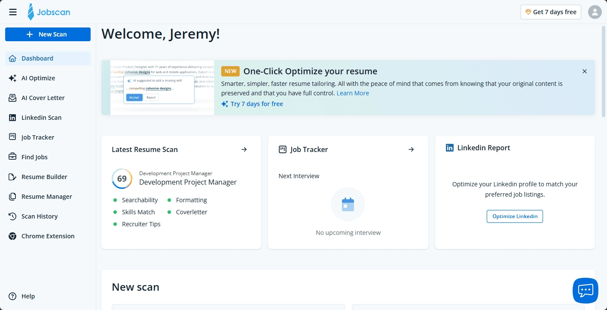Switch to the Dashboard section

point(37,58)
